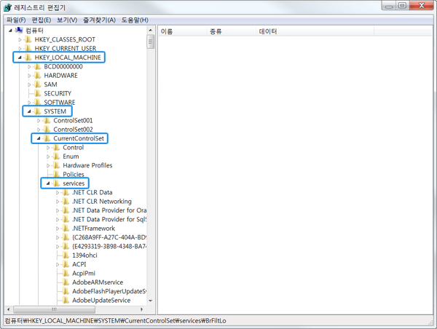The width and height of the screenshot is (437, 329).
Task: Select Hardware Profiles tree item label
Action: (x=87, y=165)
